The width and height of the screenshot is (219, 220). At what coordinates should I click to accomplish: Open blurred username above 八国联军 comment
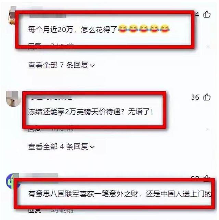pos(39,177)
